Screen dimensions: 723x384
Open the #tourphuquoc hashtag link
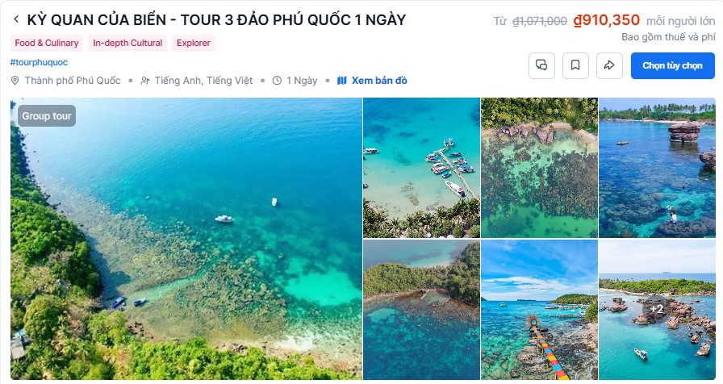pyautogui.click(x=39, y=62)
